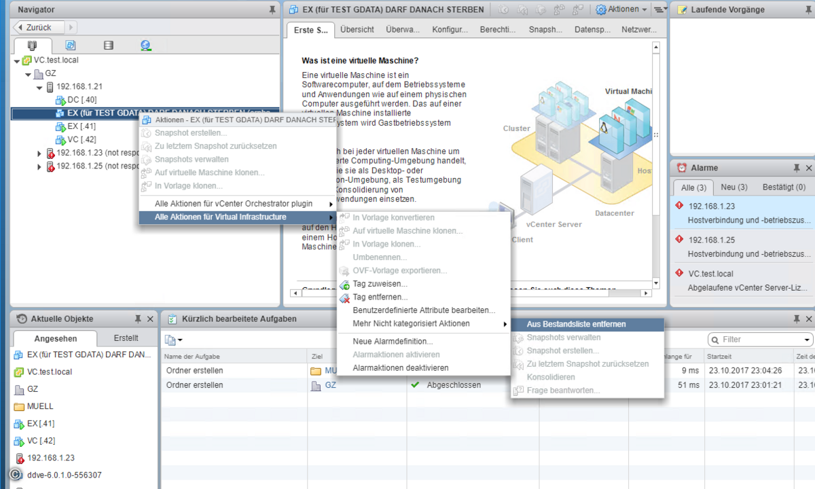Open the GZ target link in tasks

pos(331,385)
